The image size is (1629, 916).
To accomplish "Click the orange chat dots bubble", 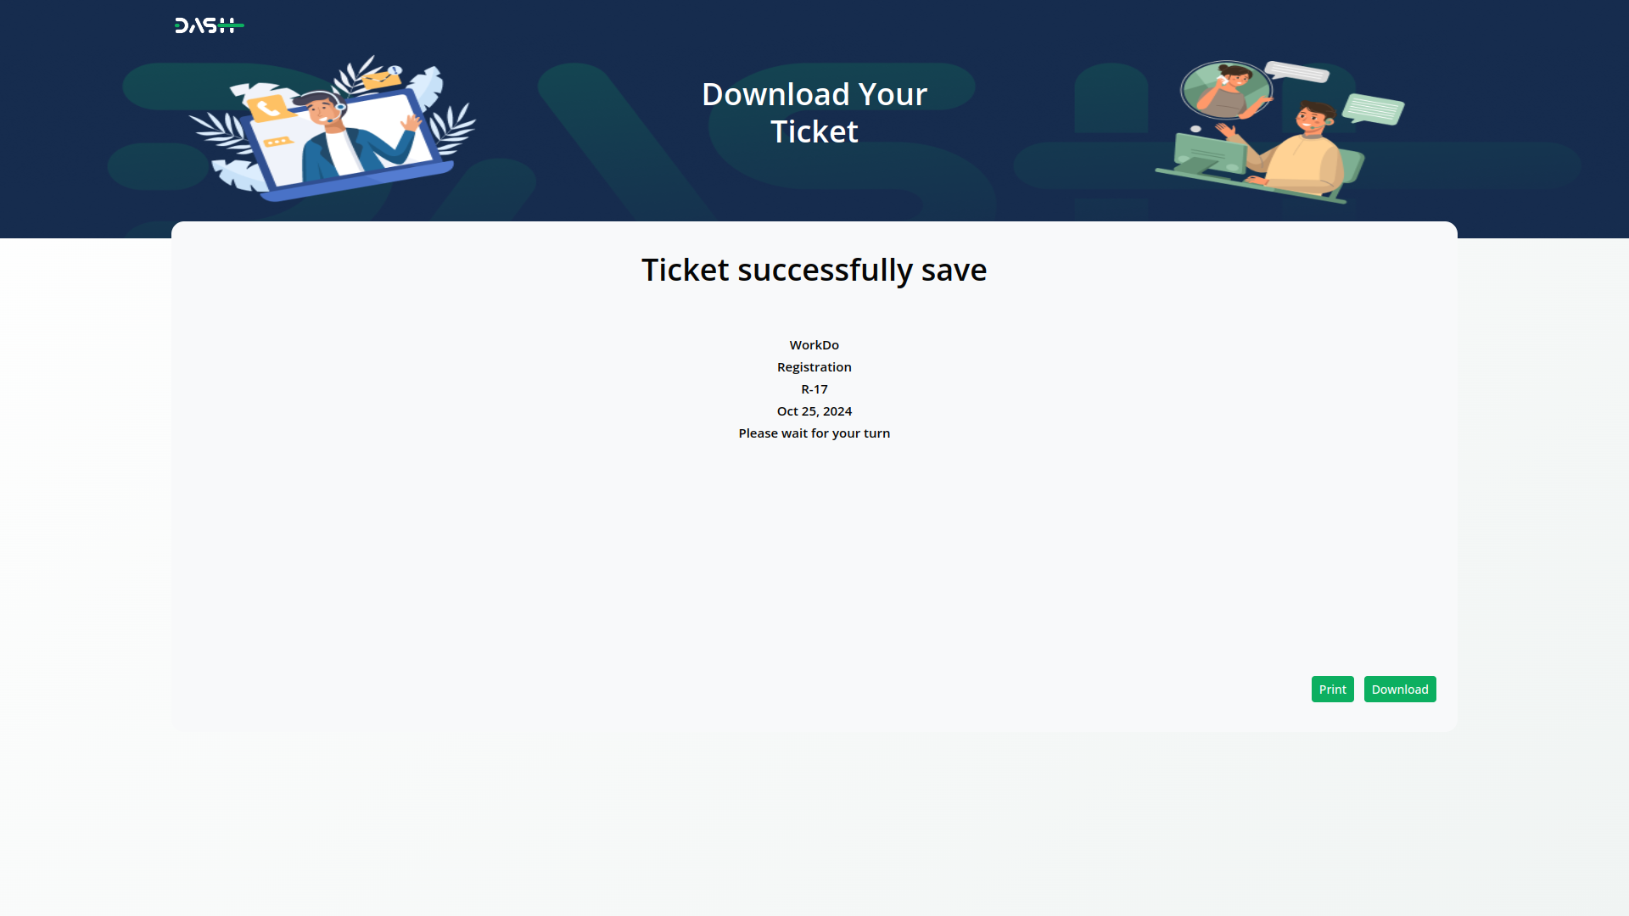I will point(277,142).
